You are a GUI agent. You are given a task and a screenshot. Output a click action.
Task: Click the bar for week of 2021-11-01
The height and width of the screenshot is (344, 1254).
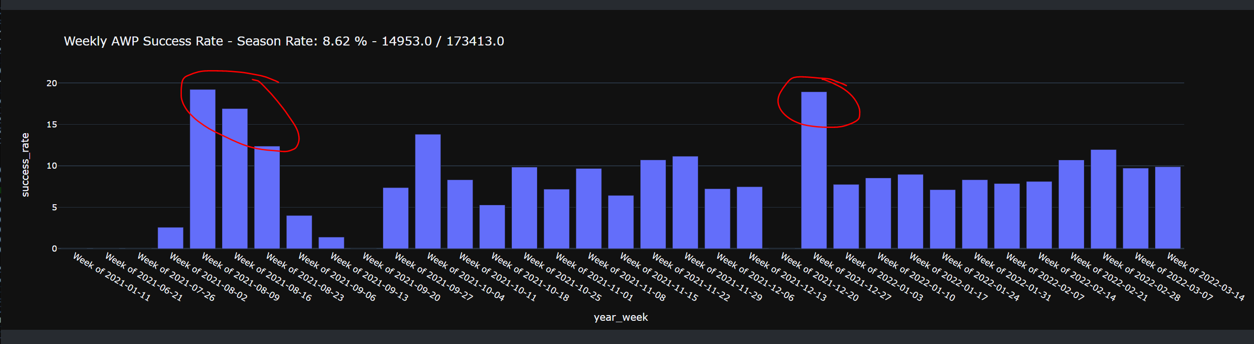tap(556, 219)
